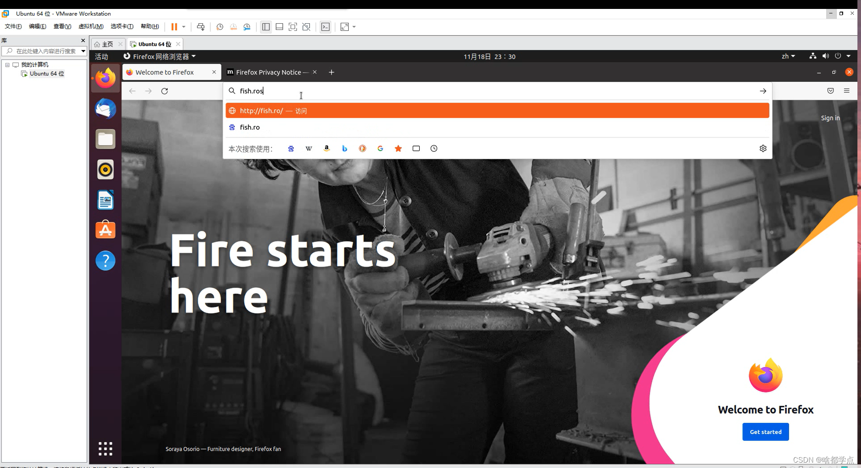The height and width of the screenshot is (468, 861).
Task: Open the 文件(F) menu
Action: 13,26
